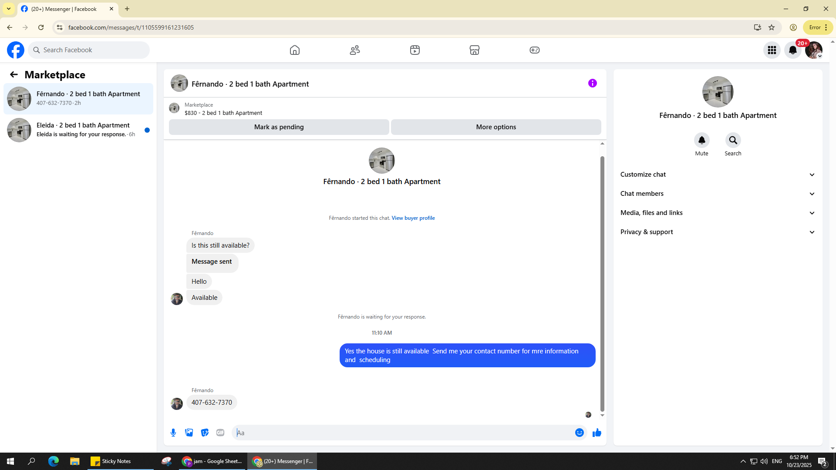Mute this conversation with bell icon
The image size is (836, 470).
(701, 140)
